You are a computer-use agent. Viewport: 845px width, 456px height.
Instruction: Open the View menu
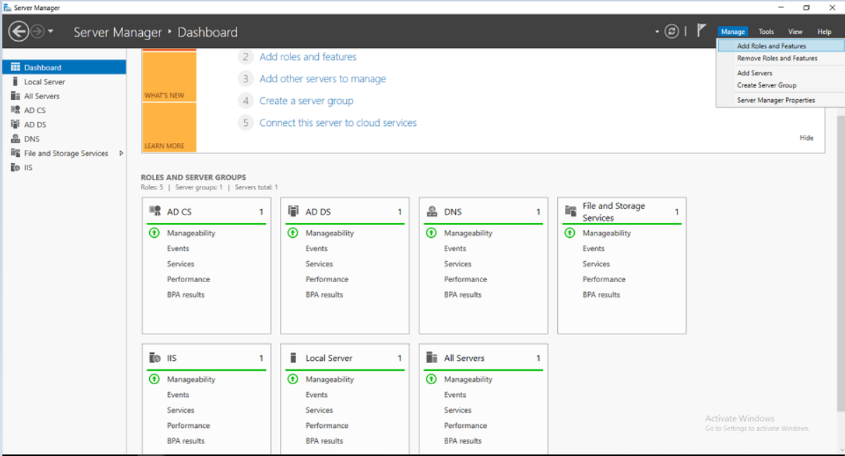coord(795,32)
